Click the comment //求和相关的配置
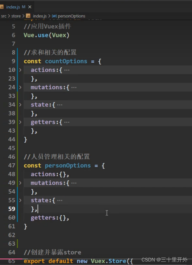 [50, 52]
